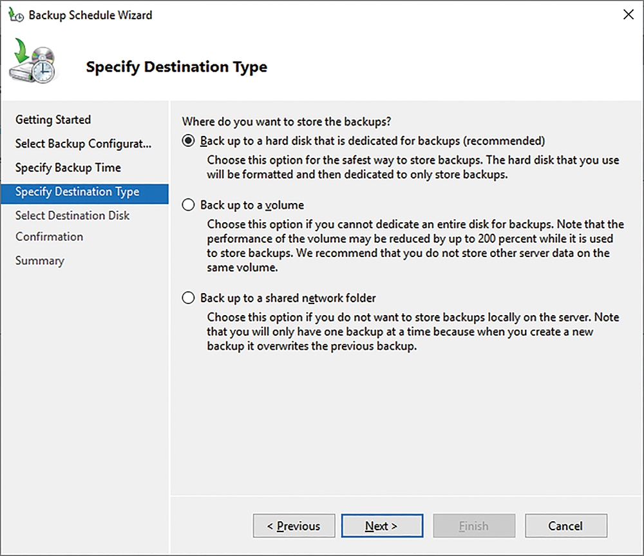Choose Back up to a shared network folder

(x=188, y=298)
